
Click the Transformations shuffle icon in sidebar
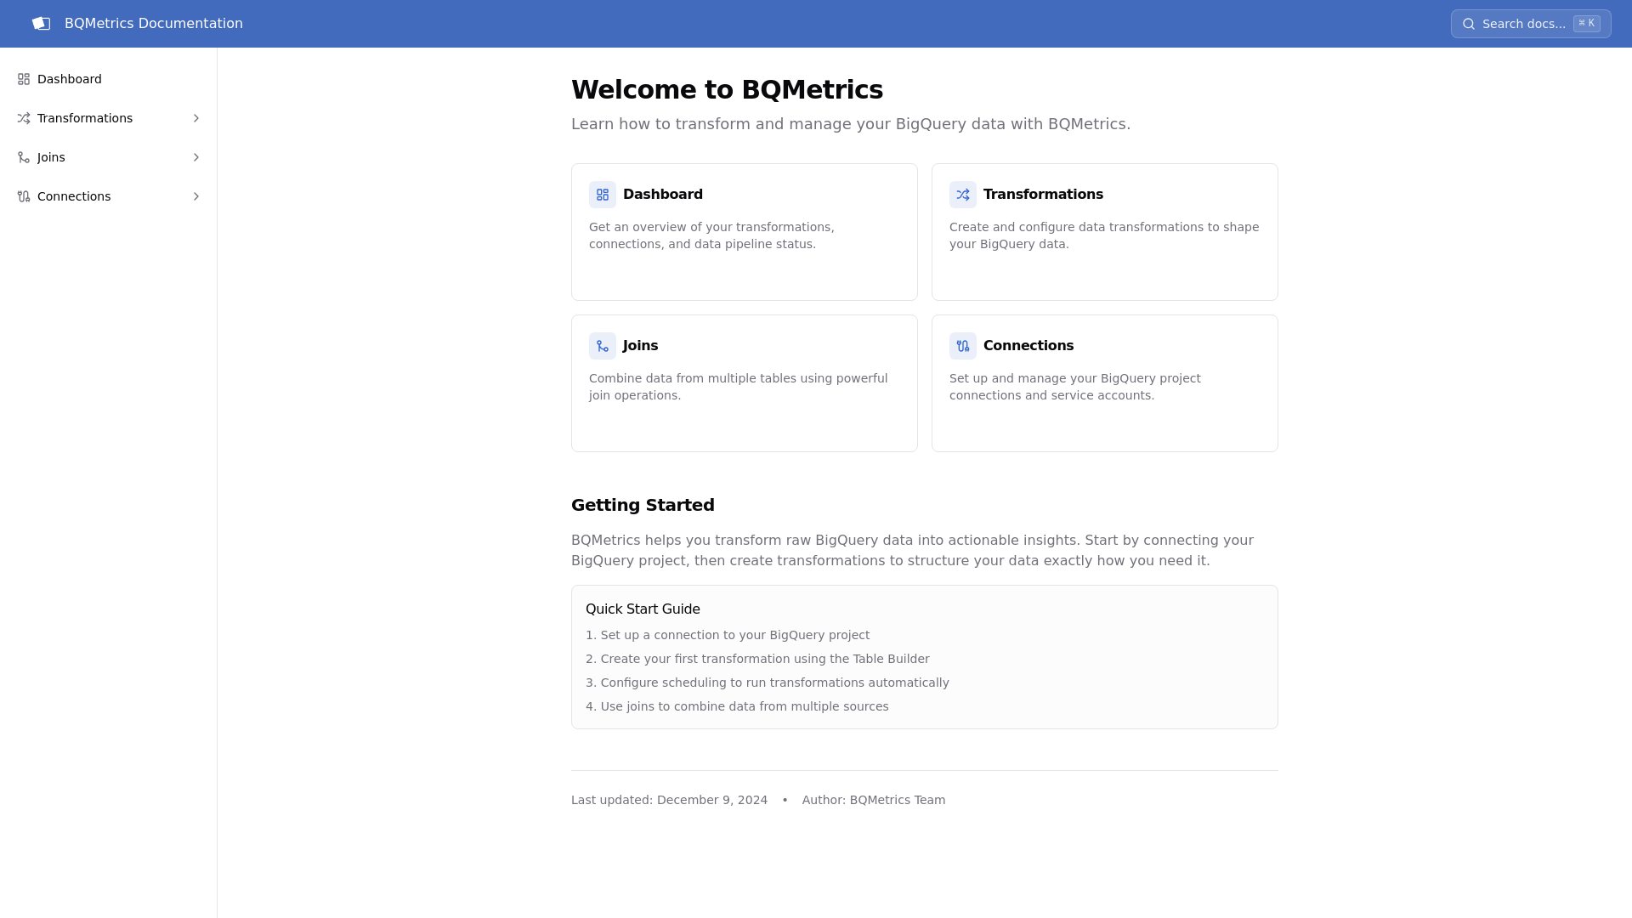coord(24,118)
